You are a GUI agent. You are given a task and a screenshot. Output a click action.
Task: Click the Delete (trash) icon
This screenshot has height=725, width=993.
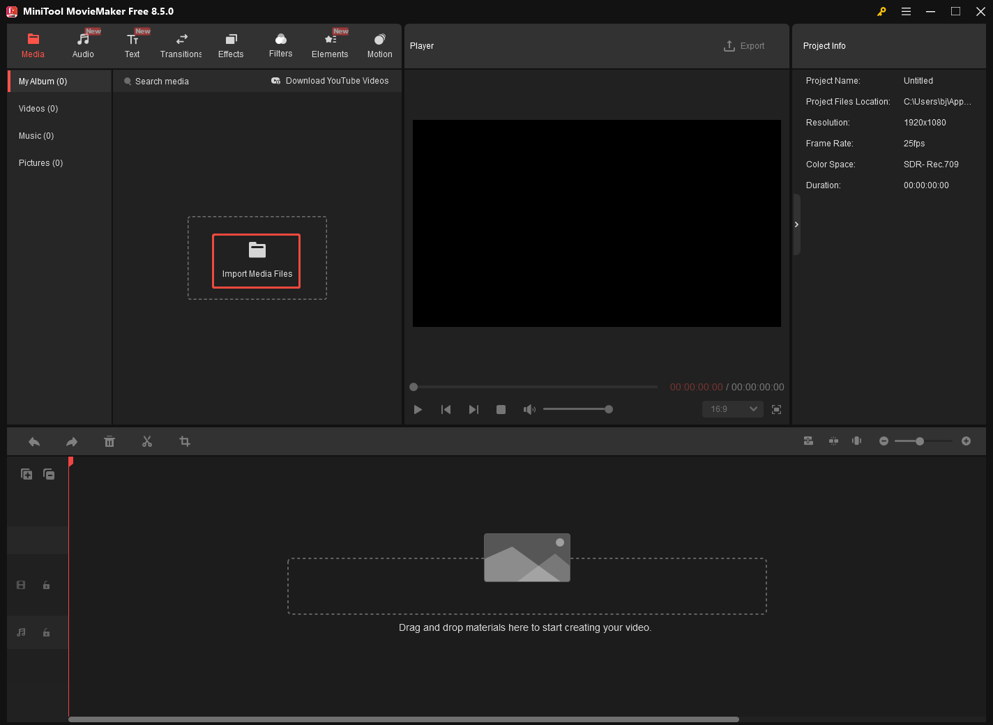(x=109, y=441)
